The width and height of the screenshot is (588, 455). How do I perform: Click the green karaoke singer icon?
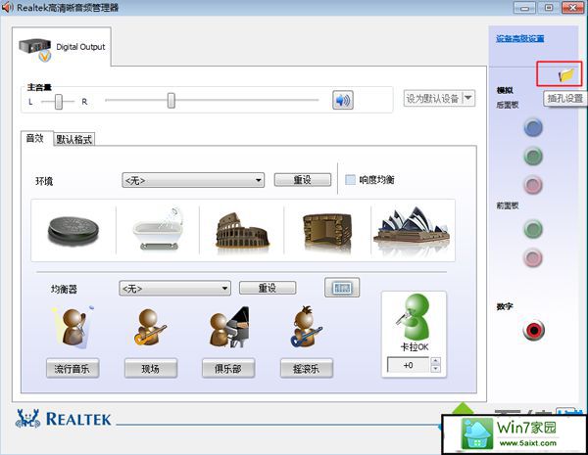[x=413, y=317]
